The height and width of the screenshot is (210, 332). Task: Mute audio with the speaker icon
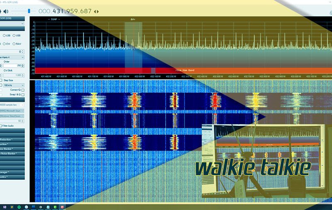coord(6,12)
